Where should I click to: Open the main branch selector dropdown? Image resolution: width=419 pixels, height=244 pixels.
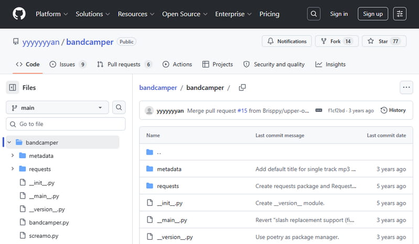pos(57,108)
